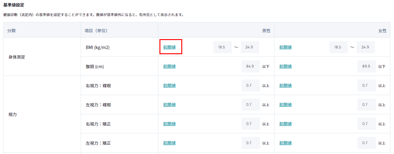394x154 pixels.
Task: Edit female BMI upper limit field 24.9
Action: (366, 47)
